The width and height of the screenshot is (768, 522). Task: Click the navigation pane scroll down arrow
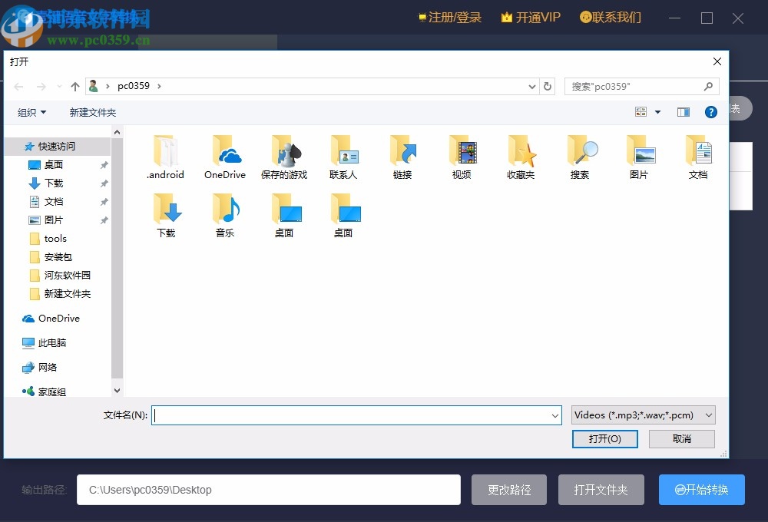click(117, 390)
